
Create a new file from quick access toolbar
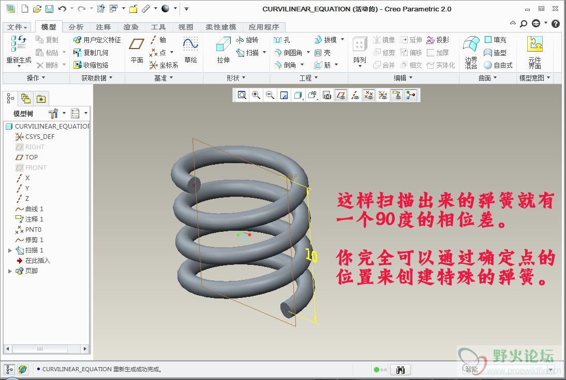tap(25, 9)
